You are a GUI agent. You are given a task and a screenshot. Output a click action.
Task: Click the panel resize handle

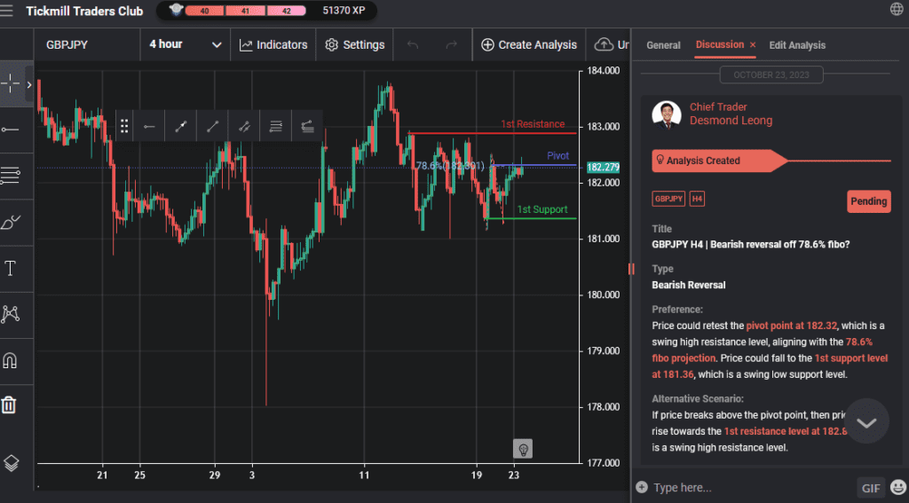click(x=631, y=269)
